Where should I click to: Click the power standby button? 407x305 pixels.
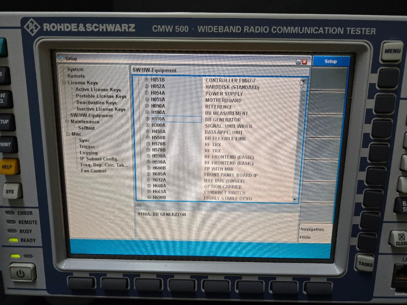[x=22, y=272]
